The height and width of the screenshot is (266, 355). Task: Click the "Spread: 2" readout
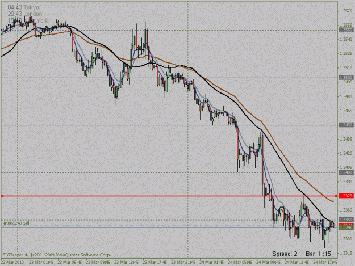285,254
